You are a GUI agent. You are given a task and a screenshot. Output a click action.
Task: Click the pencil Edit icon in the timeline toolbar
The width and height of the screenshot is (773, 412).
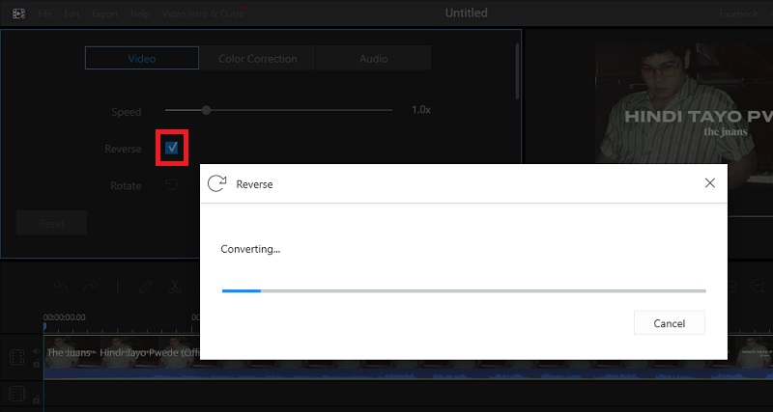pyautogui.click(x=145, y=287)
